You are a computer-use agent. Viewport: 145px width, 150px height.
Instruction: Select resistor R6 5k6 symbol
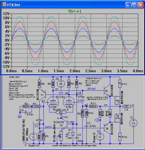[39, 84]
